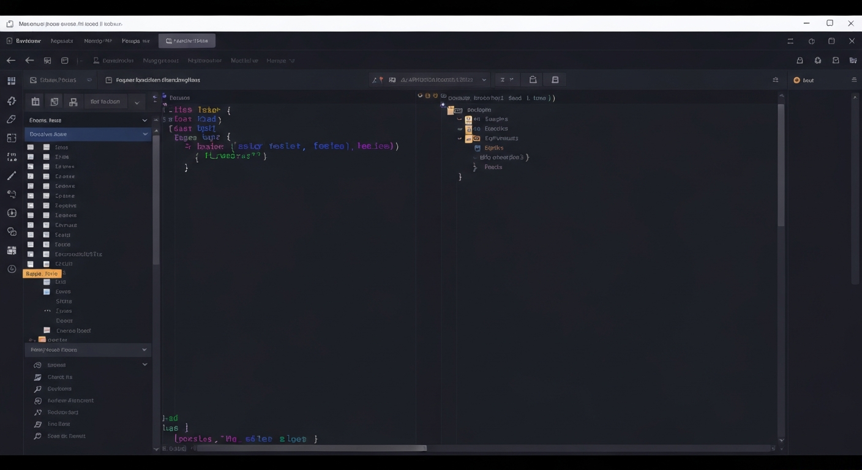Toggle the checkbox in the 'Eepolve' row
This screenshot has width=862, height=470.
31,206
